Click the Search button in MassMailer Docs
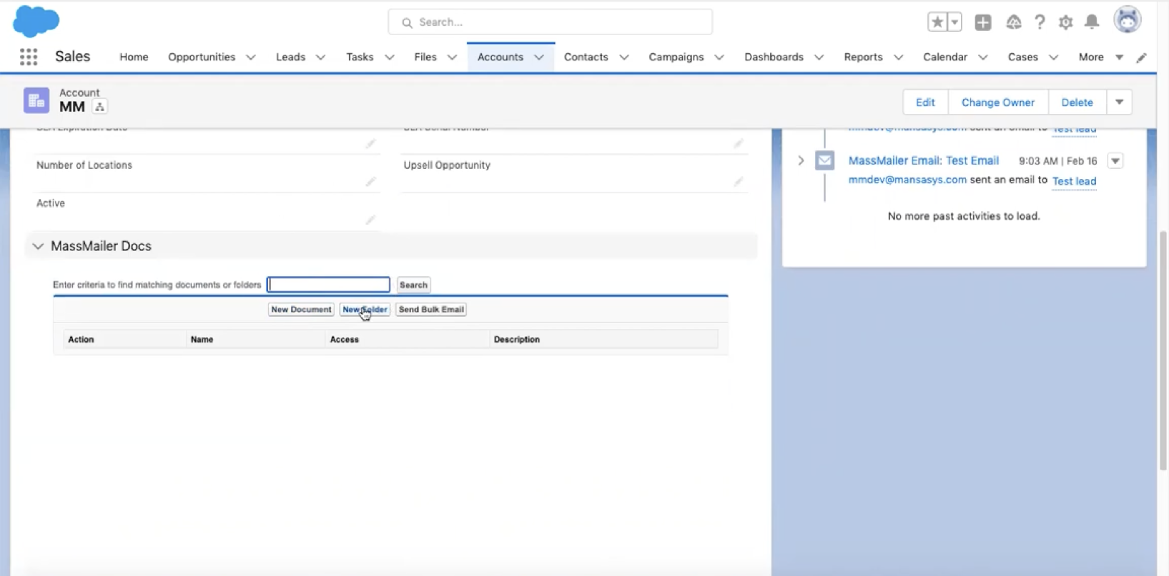 413,285
